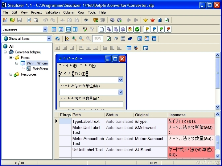Click the red star icon
222x166 pixels.
click(153, 20)
